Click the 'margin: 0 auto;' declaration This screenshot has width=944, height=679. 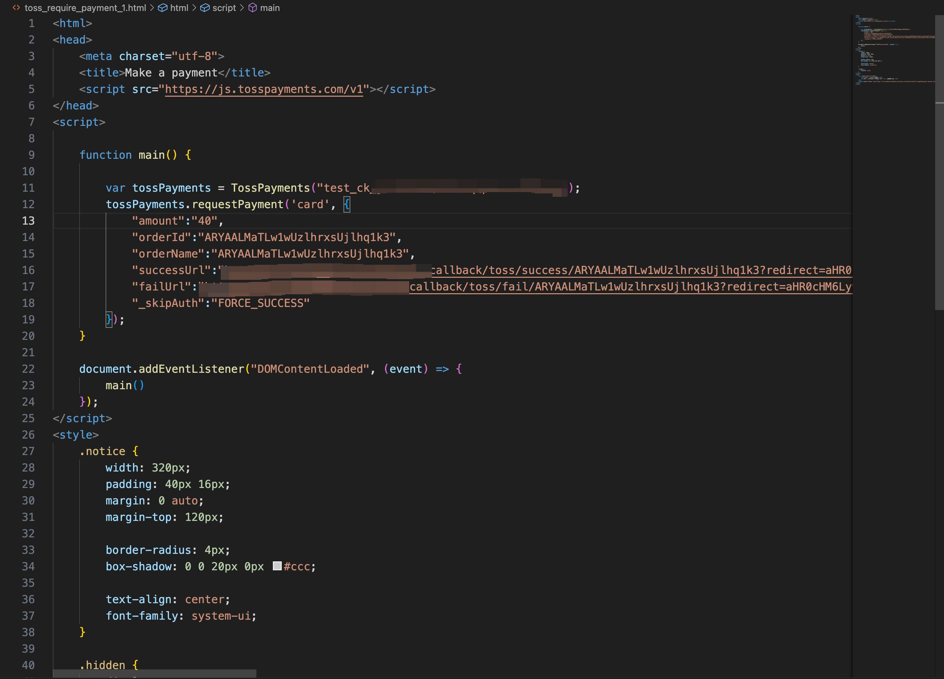155,501
